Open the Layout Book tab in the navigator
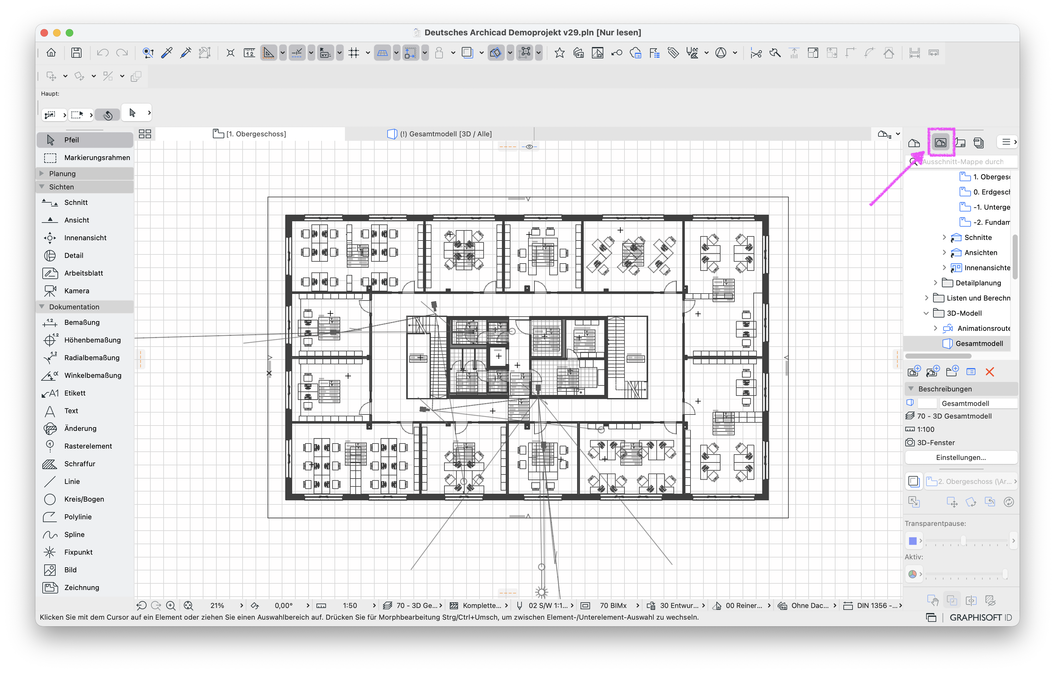The image size is (1055, 673). tap(960, 142)
